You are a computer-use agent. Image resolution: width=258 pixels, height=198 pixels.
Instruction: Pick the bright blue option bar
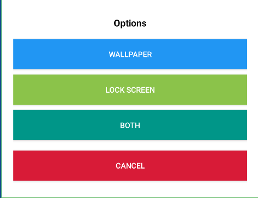tap(130, 54)
